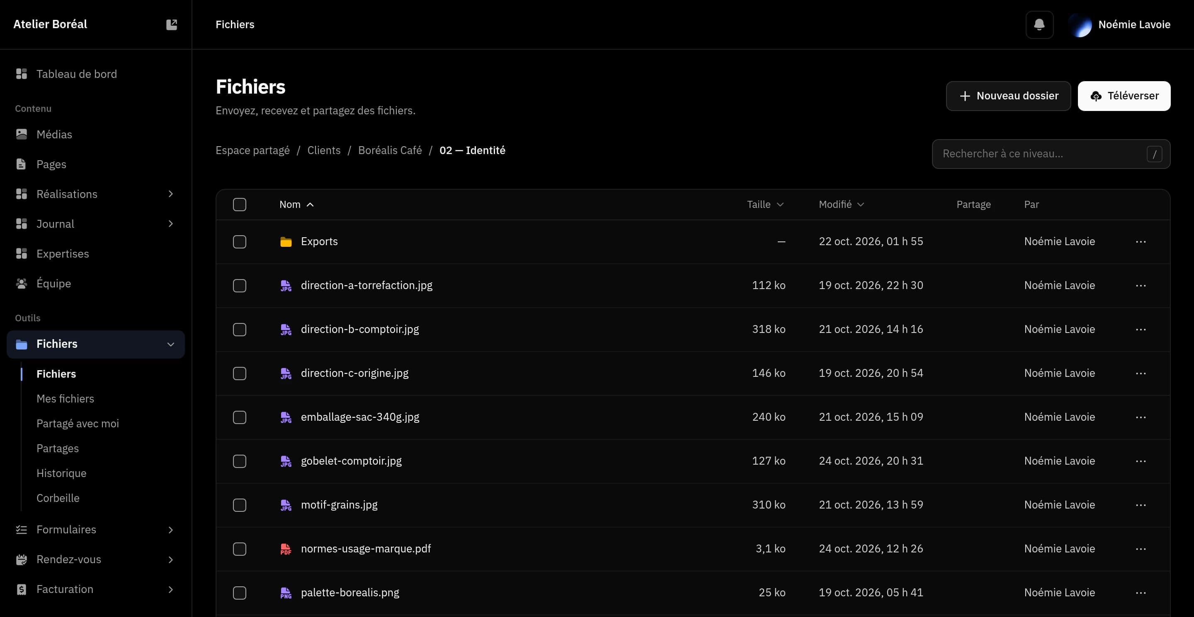Go to Boréalis Café breadcrumb
Screen dimensions: 1194x617
(x=390, y=150)
